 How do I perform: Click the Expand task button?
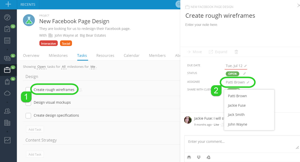click(x=218, y=52)
